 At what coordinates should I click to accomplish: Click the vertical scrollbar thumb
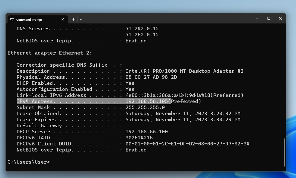[x=284, y=152]
